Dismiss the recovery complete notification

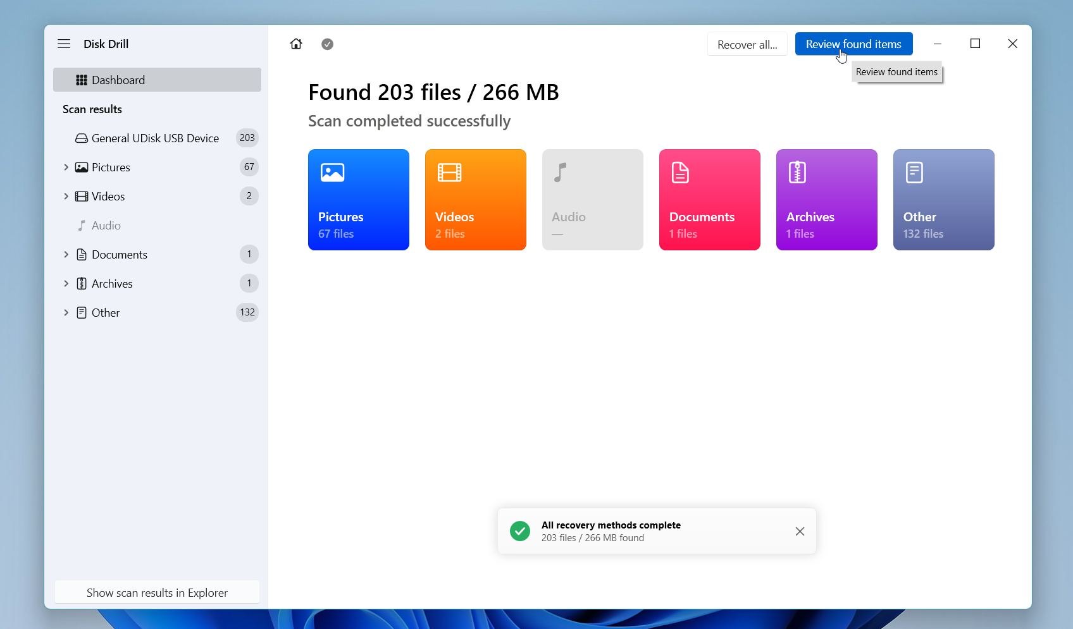pyautogui.click(x=800, y=531)
